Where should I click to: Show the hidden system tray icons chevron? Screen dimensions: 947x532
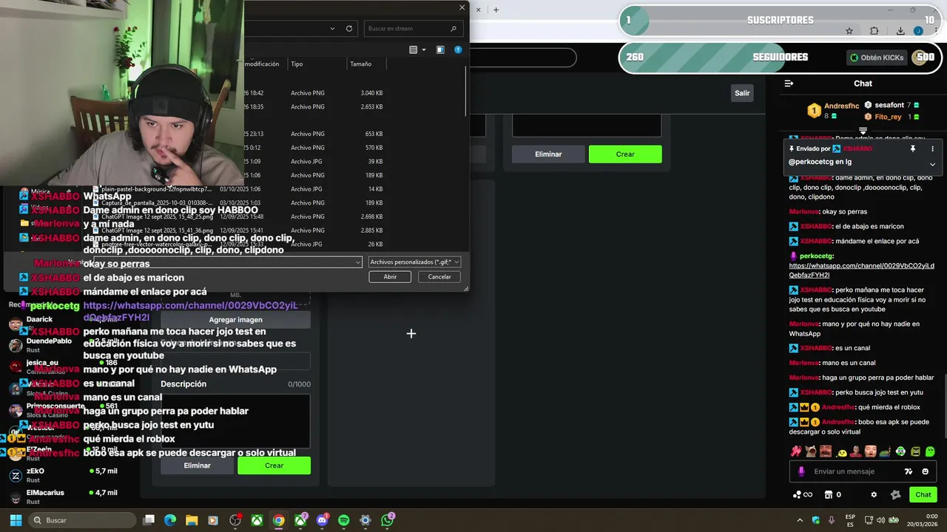[x=801, y=520]
